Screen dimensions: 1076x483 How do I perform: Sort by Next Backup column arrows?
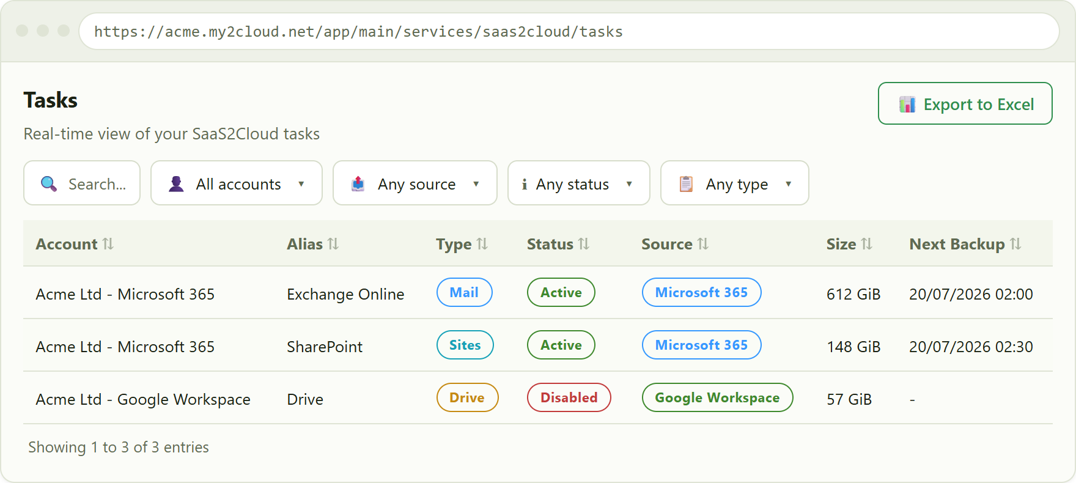tap(1015, 244)
